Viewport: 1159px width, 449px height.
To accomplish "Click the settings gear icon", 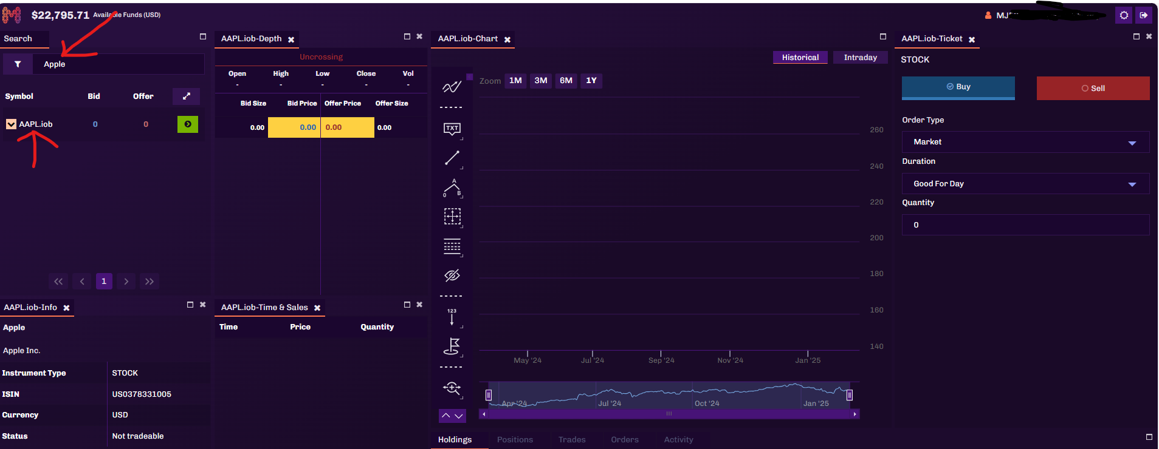I will [1124, 15].
